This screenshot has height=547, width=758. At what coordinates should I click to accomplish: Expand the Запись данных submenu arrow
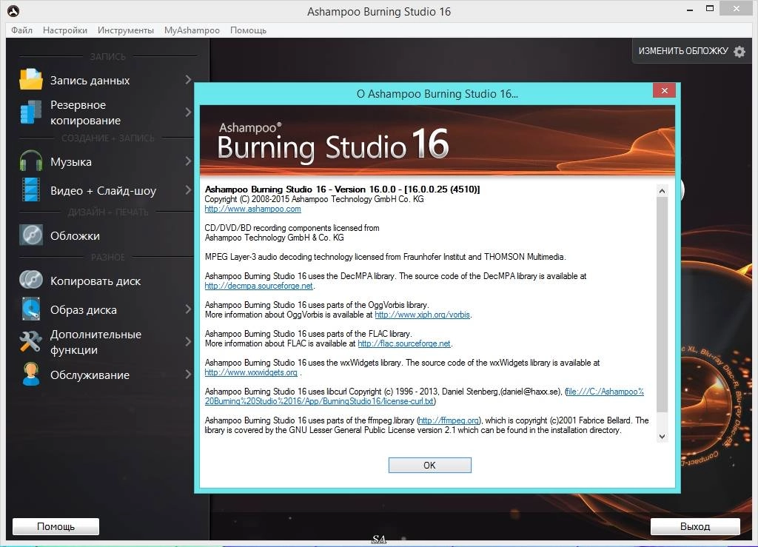[188, 80]
